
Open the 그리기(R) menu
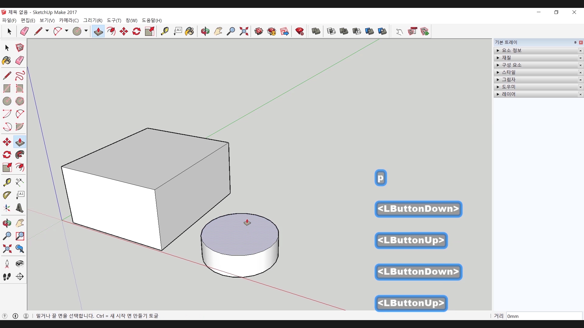pos(93,20)
